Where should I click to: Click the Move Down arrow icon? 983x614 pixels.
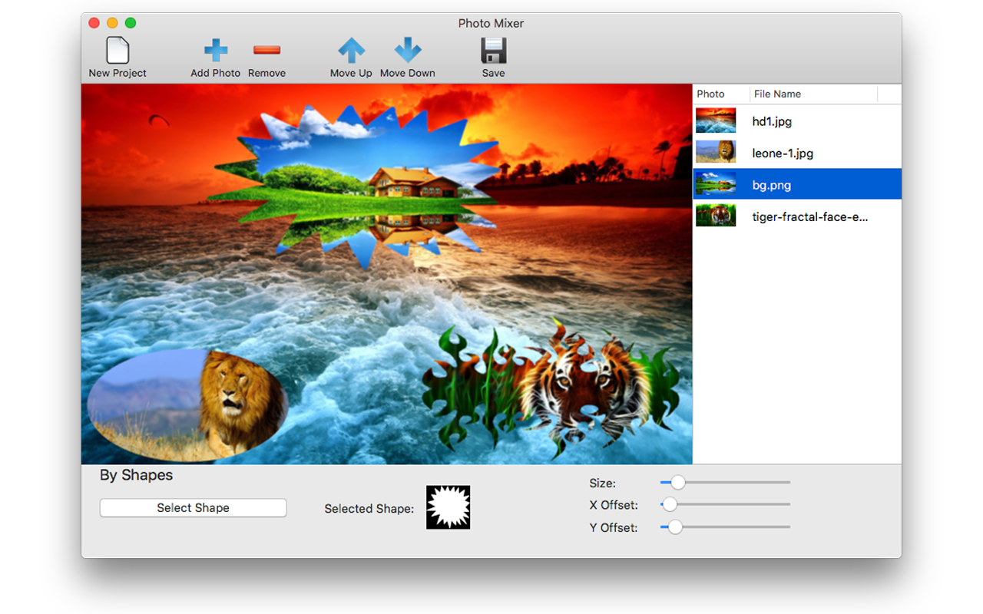point(408,51)
